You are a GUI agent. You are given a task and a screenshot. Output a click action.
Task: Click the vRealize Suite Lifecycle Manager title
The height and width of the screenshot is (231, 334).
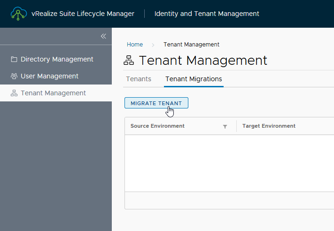(x=83, y=14)
